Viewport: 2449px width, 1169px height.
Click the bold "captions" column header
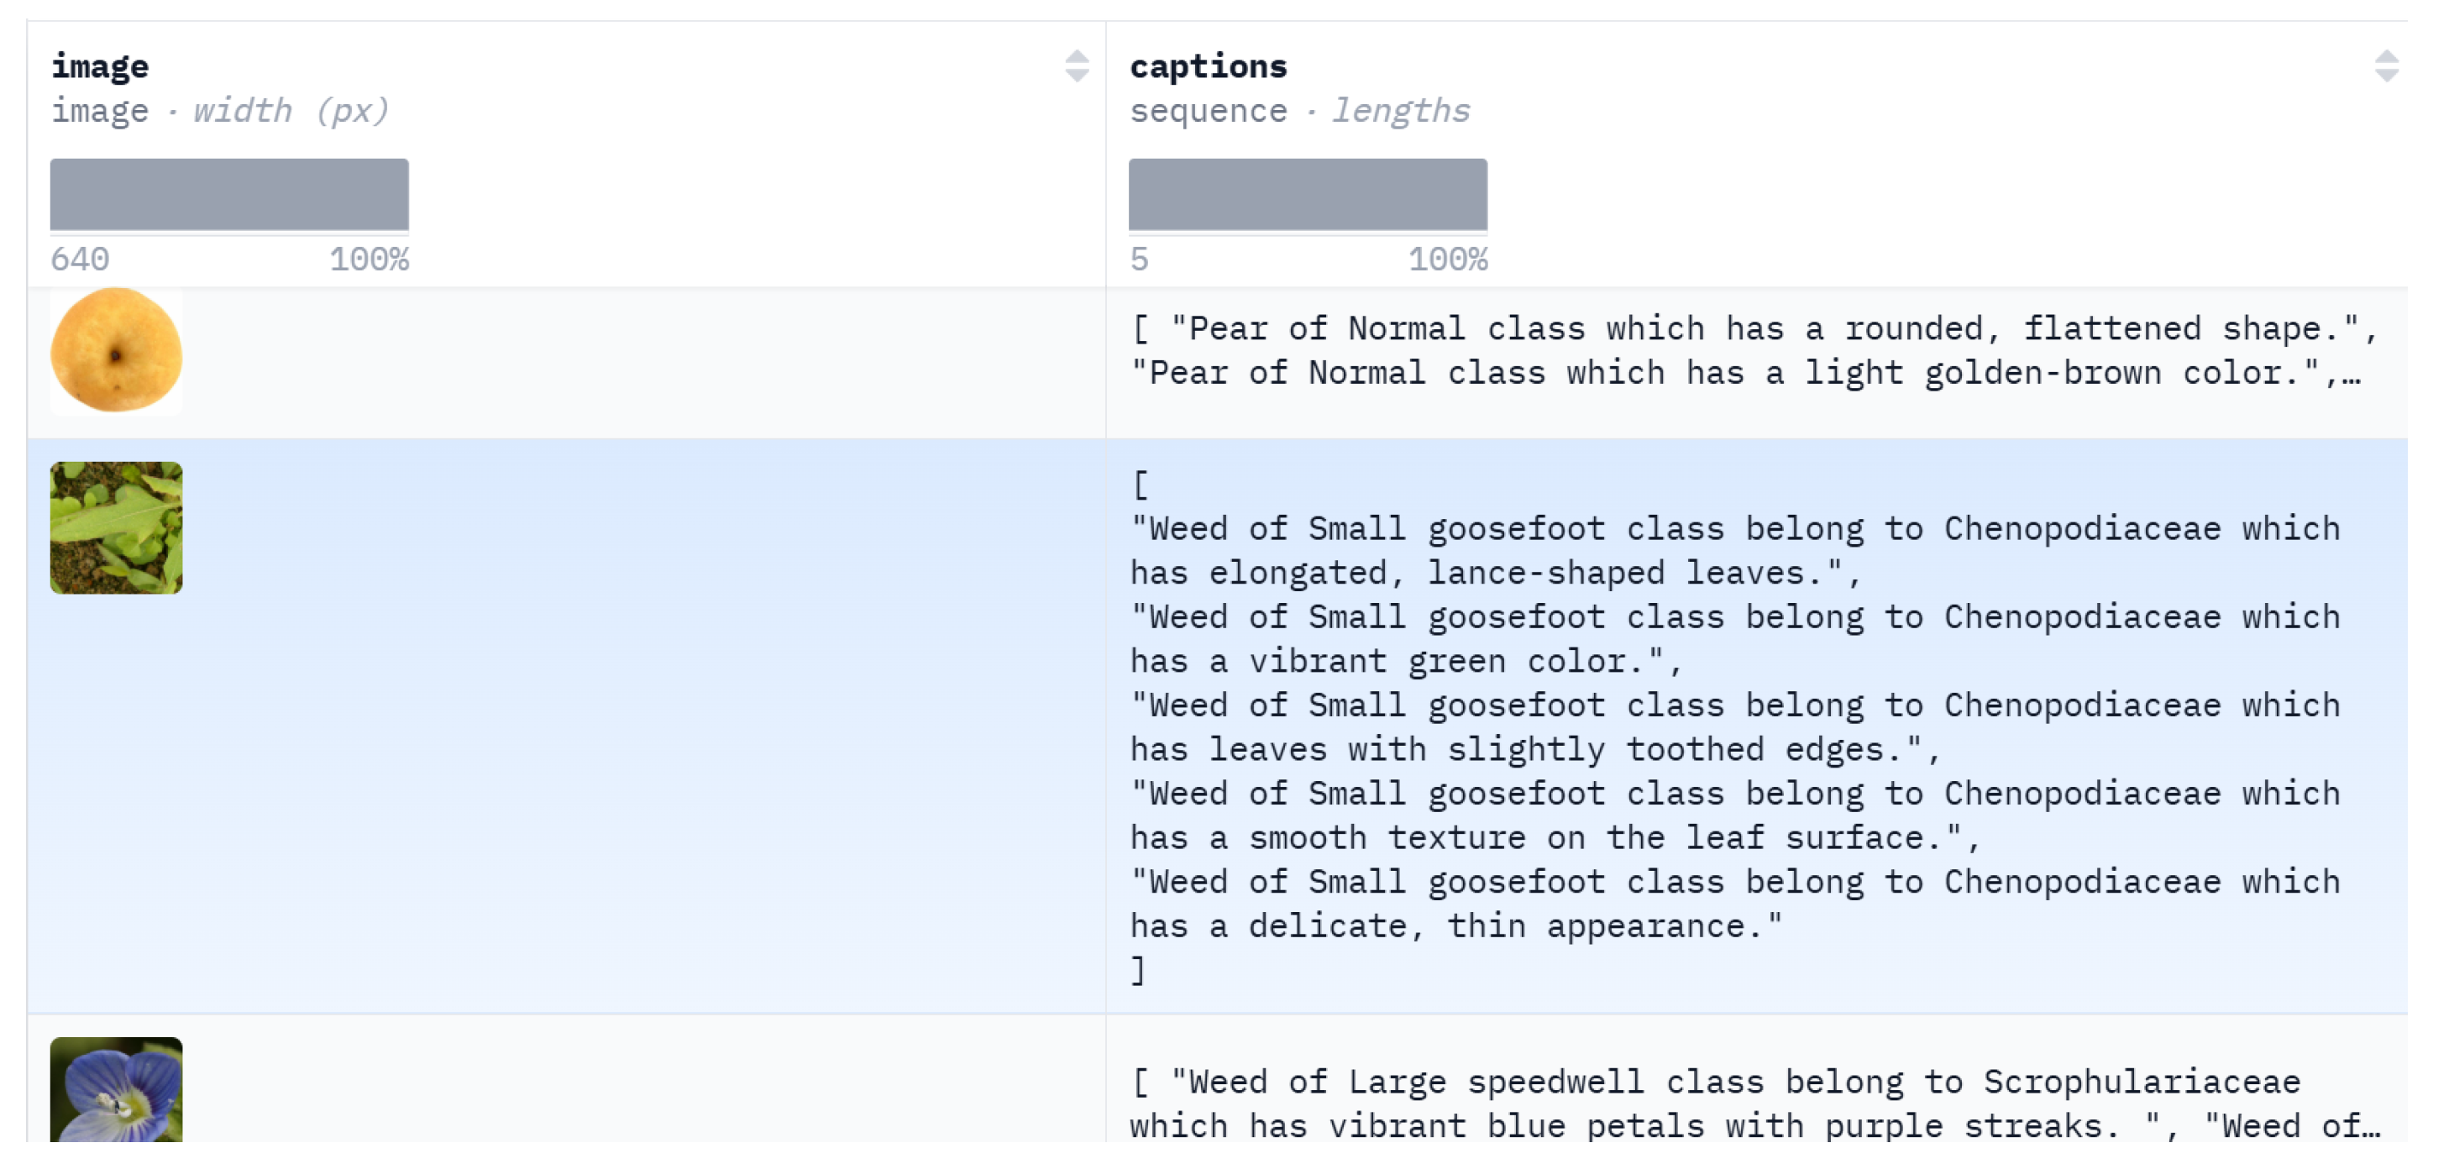1208,66
